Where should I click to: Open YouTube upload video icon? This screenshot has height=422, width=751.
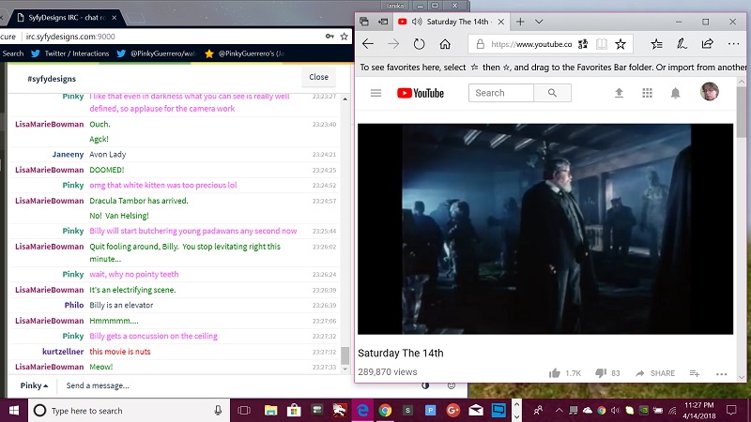[x=619, y=93]
